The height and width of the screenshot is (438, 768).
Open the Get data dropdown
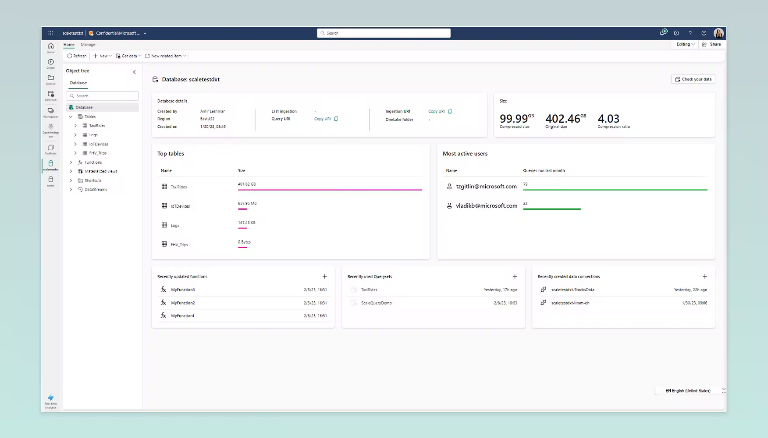click(x=128, y=56)
